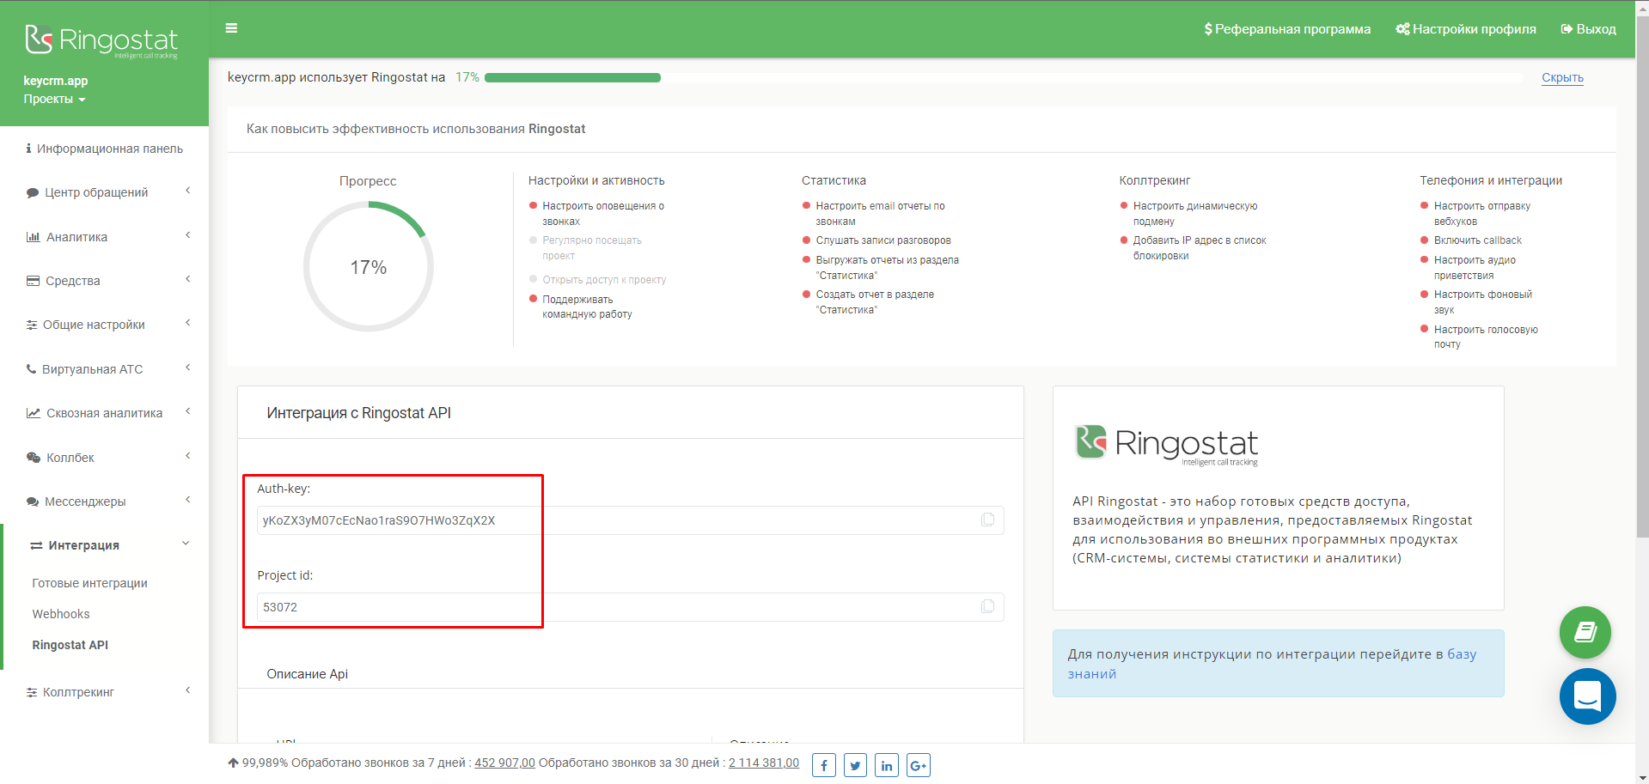Click Добавить IP адрес в список блокировки
Viewport: 1649px width, 784px height.
pyautogui.click(x=1200, y=248)
